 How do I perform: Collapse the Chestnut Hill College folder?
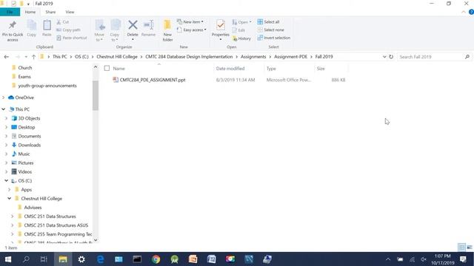10,199
